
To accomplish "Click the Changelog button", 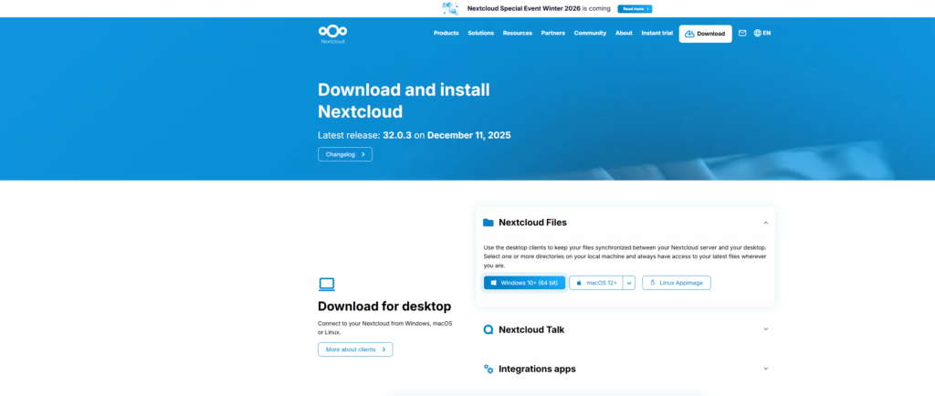I will tap(344, 154).
